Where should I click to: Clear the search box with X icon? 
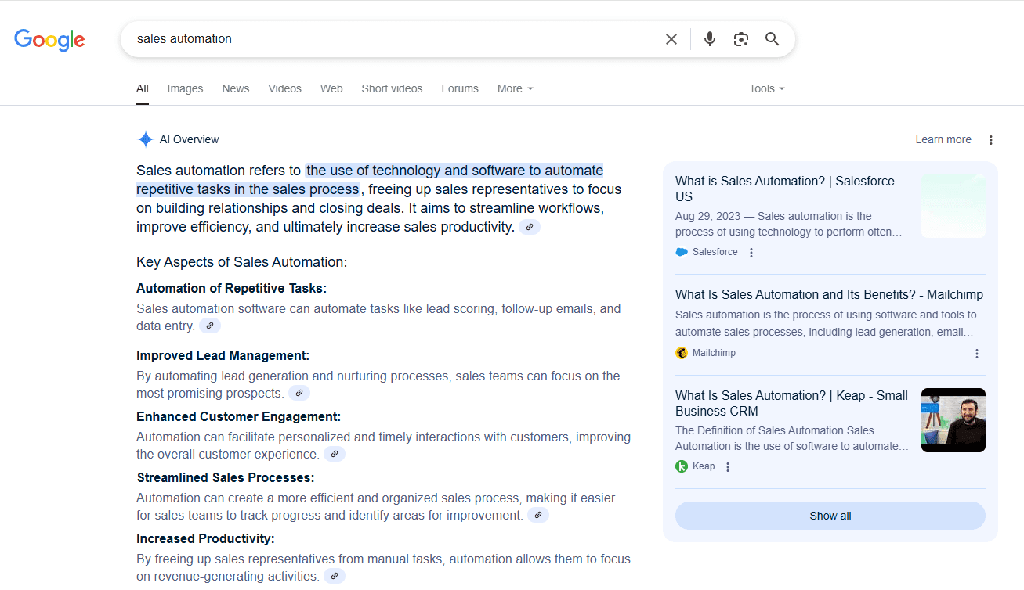671,39
